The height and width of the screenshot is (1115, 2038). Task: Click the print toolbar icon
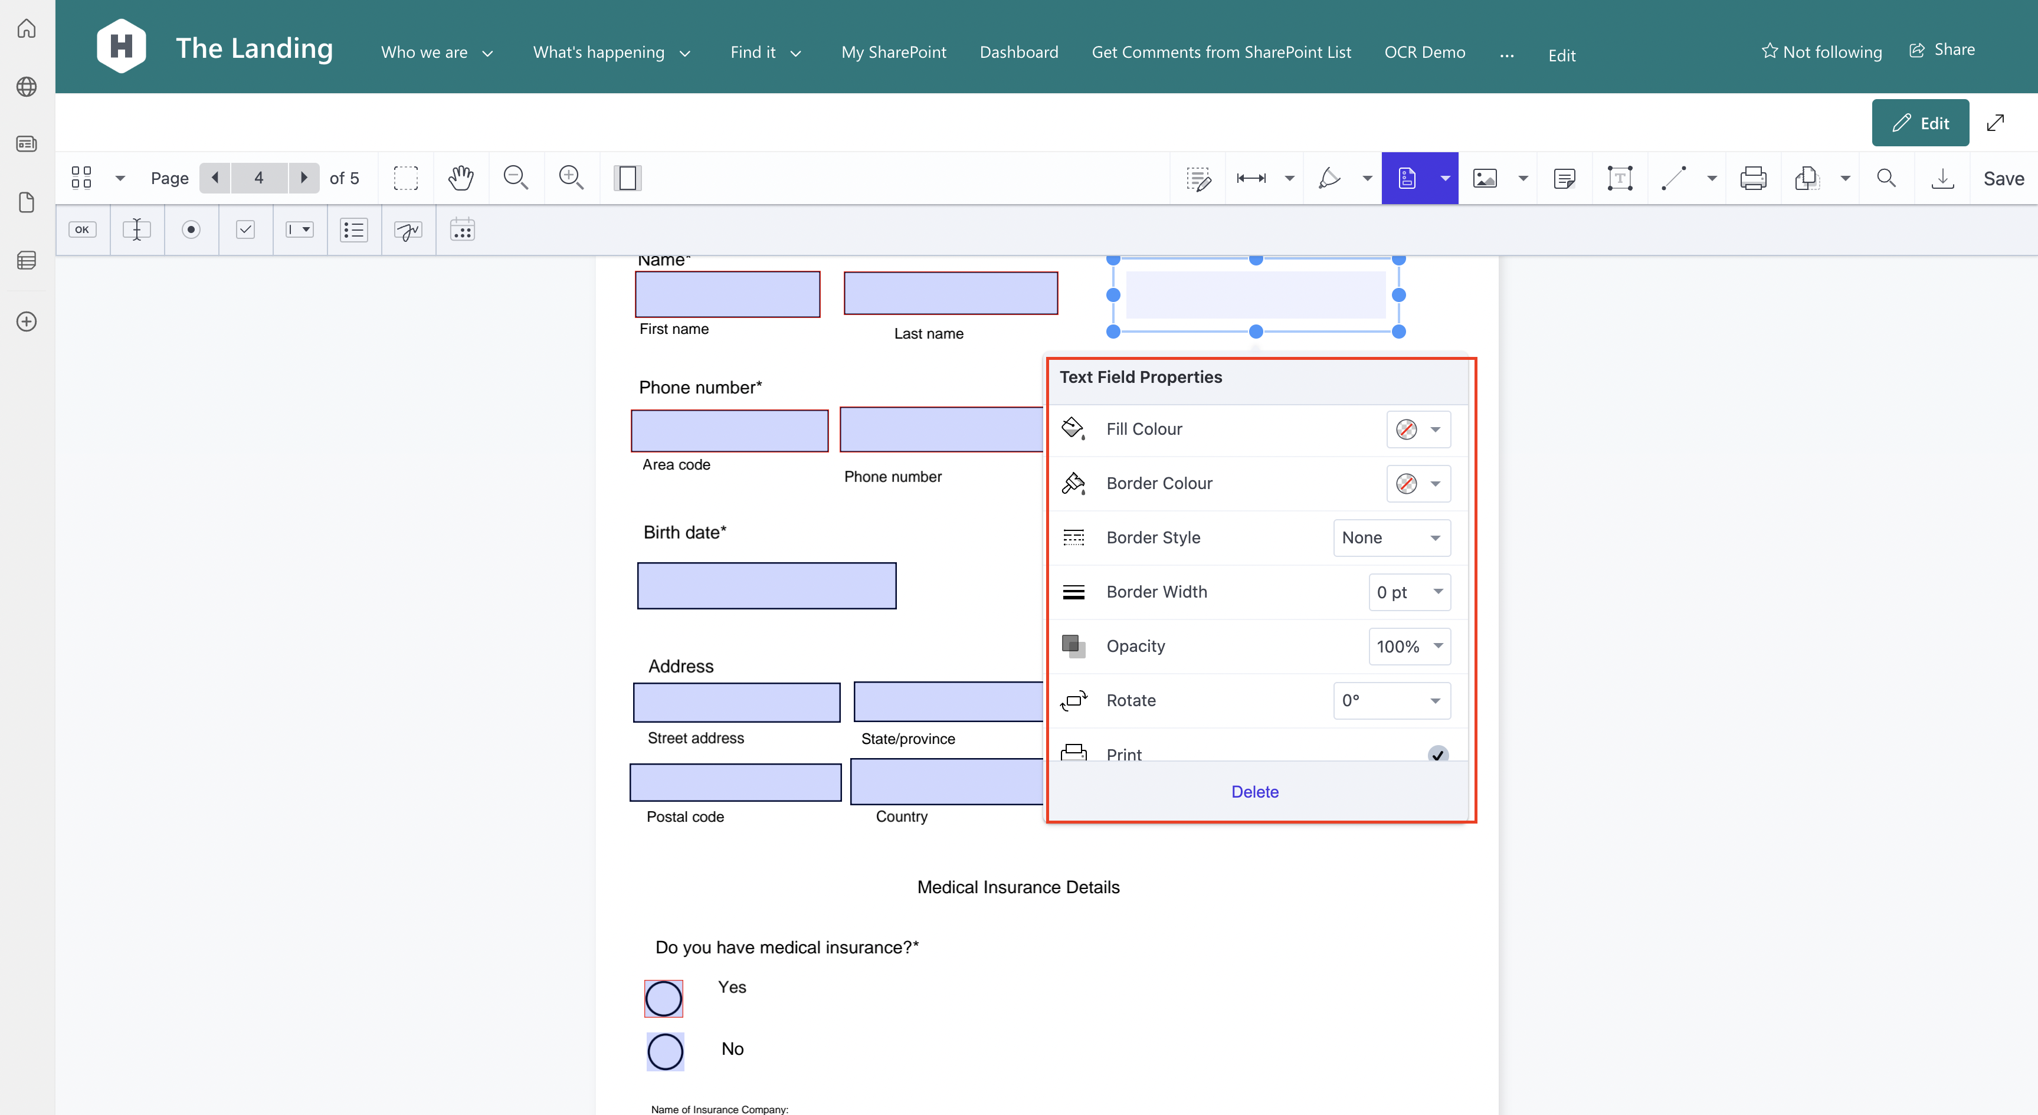(1753, 178)
